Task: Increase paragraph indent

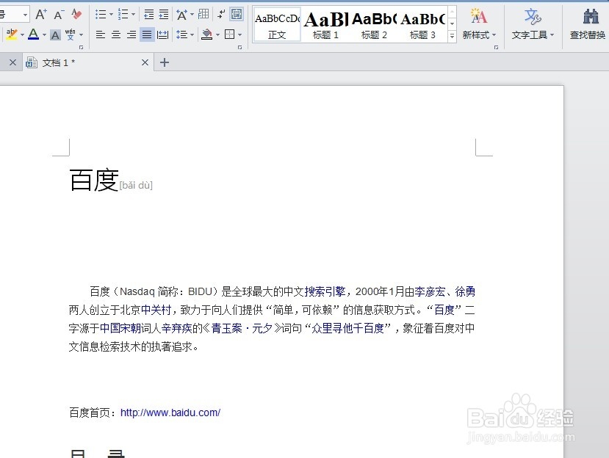Action: pyautogui.click(x=164, y=15)
